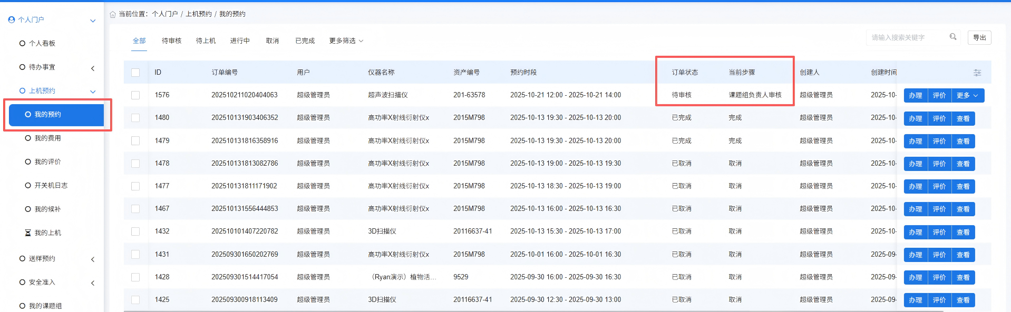Click the hourglass icon beside 我的上机
The width and height of the screenshot is (1011, 312).
(28, 233)
